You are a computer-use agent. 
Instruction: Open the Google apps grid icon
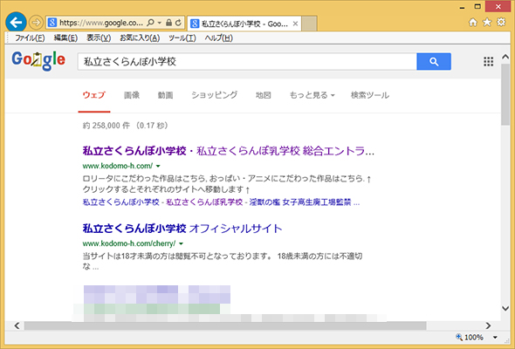point(489,61)
